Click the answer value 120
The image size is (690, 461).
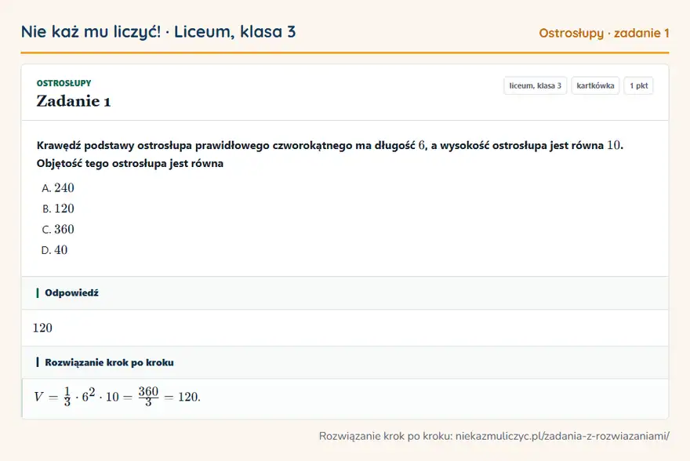pos(42,328)
